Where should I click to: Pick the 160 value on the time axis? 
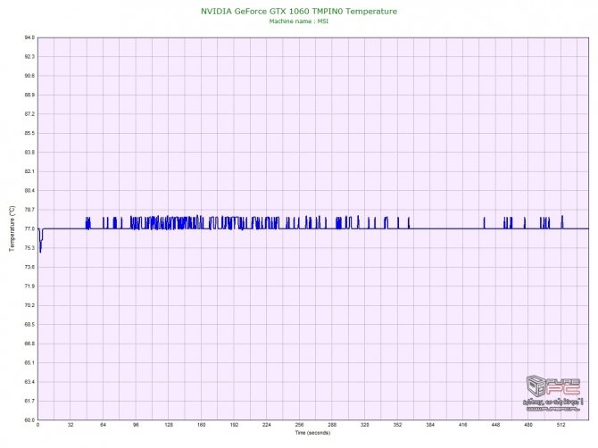202,425
